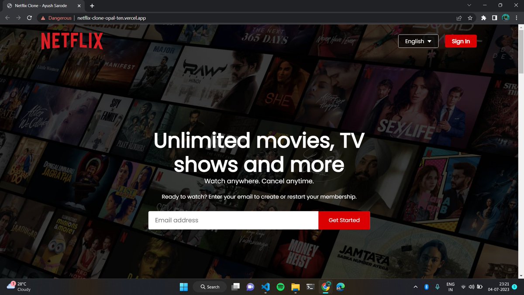Show hidden system tray icons
Viewport: 524px width, 295px height.
(x=415, y=287)
